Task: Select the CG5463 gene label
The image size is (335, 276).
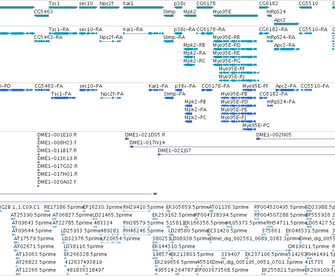Action: pos(43,11)
